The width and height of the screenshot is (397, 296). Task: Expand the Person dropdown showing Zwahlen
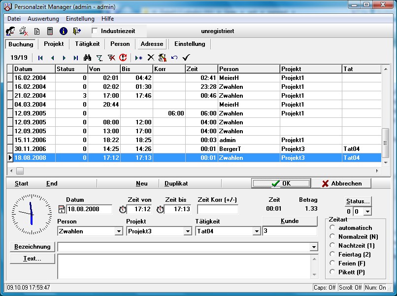tap(119, 231)
